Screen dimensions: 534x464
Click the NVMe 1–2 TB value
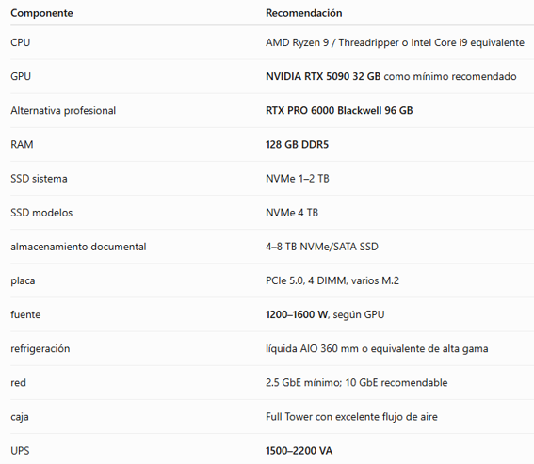coord(298,179)
